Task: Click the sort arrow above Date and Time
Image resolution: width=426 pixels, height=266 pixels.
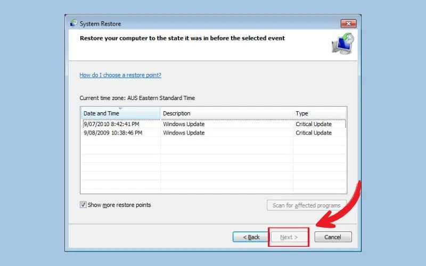Action: pyautogui.click(x=120, y=109)
